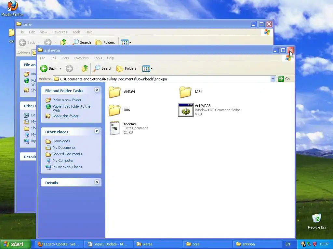This screenshot has width=333, height=249.
Task: Click Share this folder link
Action: pos(65,116)
